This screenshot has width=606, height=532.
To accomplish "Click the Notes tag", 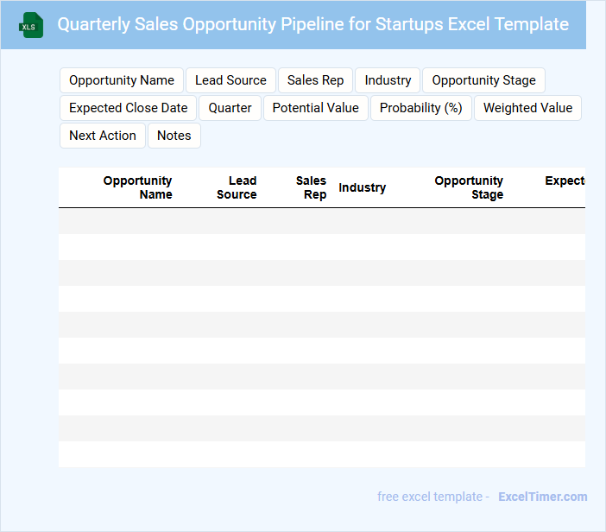I will [x=174, y=136].
